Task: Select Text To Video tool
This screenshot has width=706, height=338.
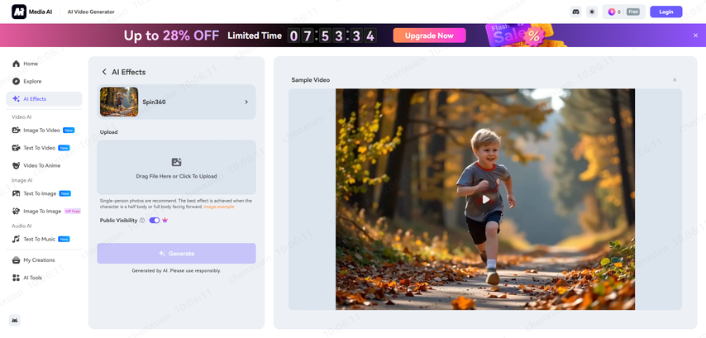Action: (x=39, y=148)
